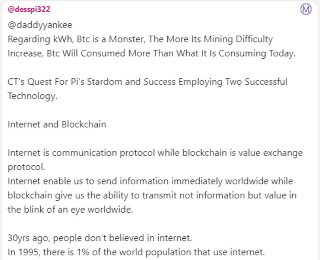Click the '30yrs ago, people don't believed' line

100,238
